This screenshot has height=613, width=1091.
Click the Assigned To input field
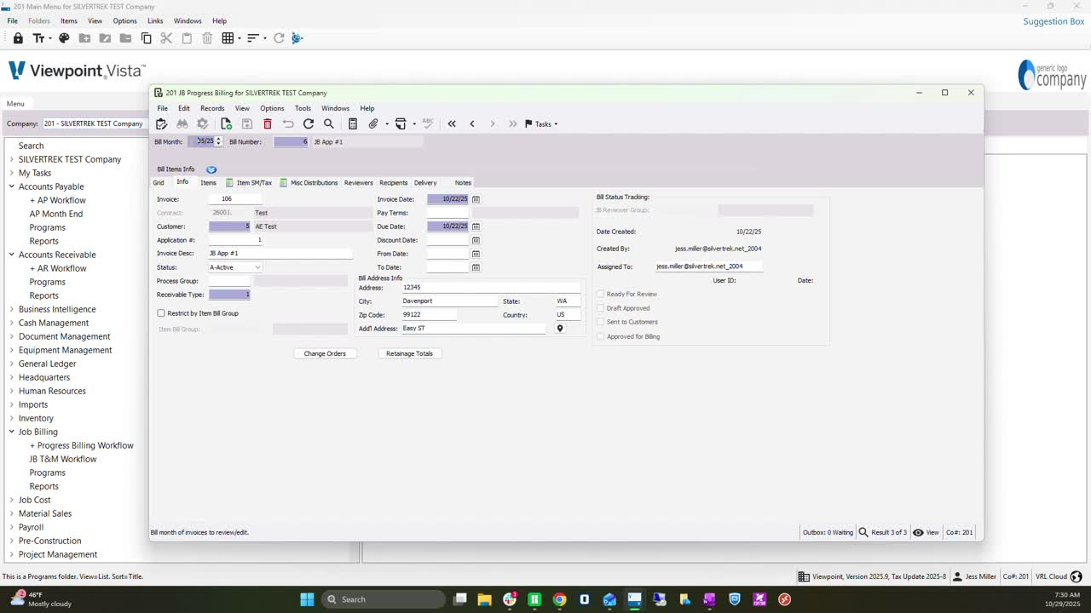point(708,266)
